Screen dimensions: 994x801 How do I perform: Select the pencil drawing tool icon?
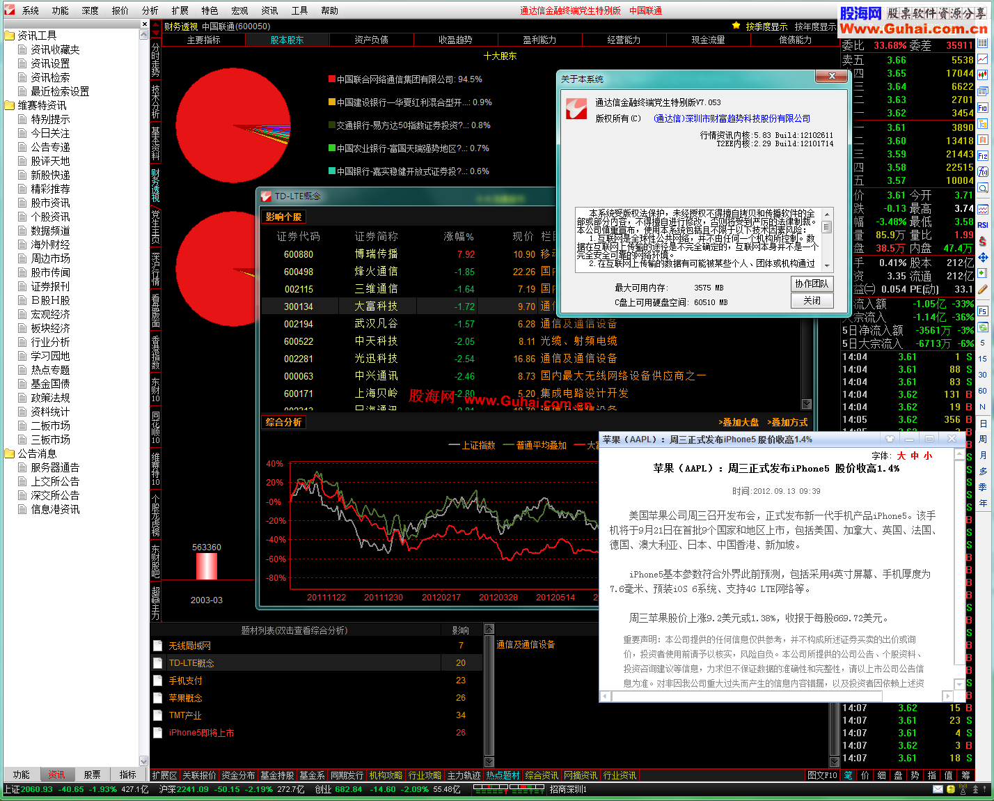coord(983,289)
